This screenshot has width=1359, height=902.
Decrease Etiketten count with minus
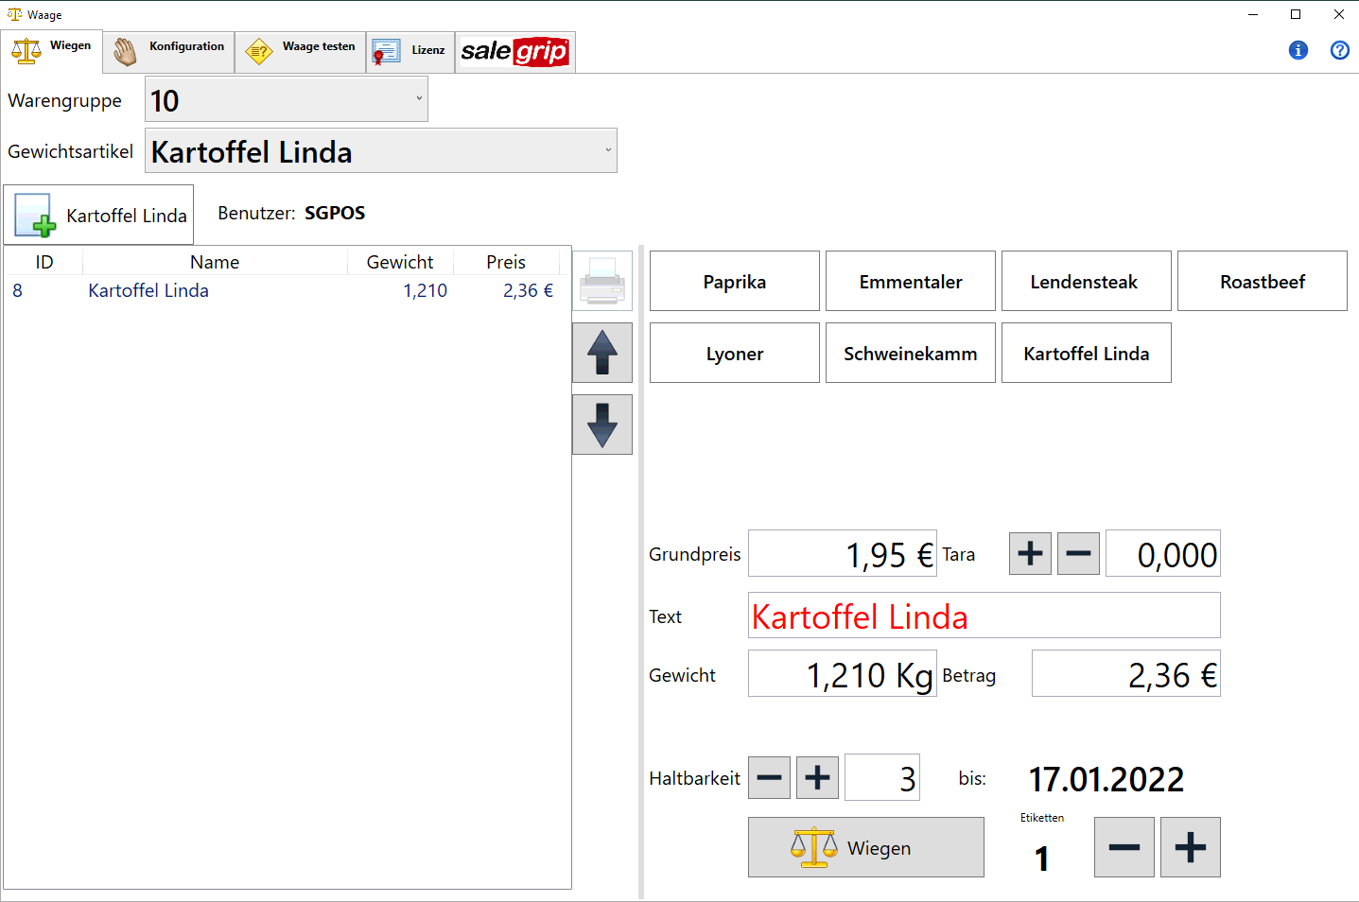(x=1124, y=847)
